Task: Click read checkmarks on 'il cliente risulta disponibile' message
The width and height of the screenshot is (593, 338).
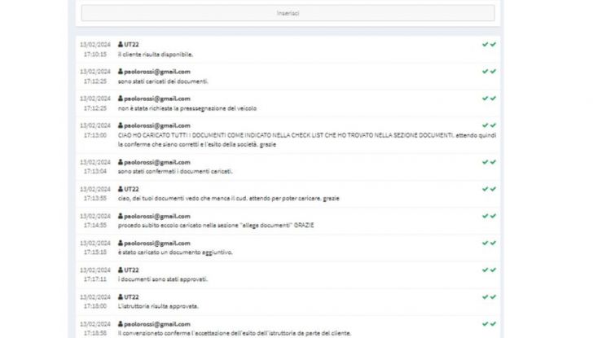Action: 489,44
